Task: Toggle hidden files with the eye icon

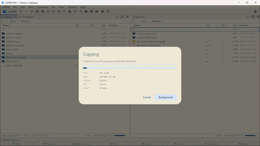Action: point(97,12)
